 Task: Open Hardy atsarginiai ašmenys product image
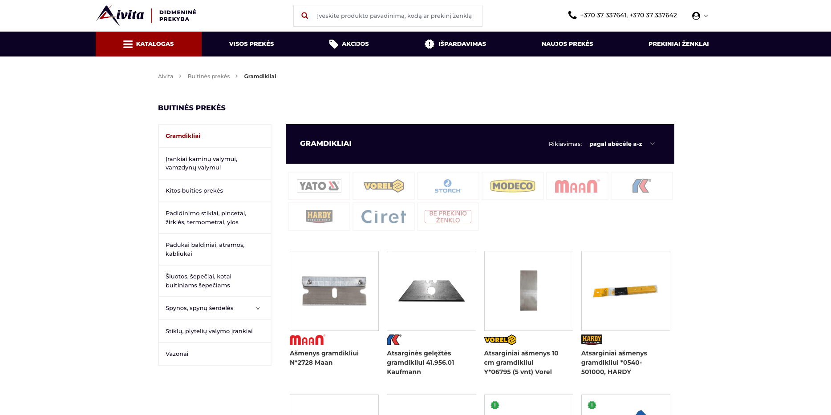(x=626, y=291)
